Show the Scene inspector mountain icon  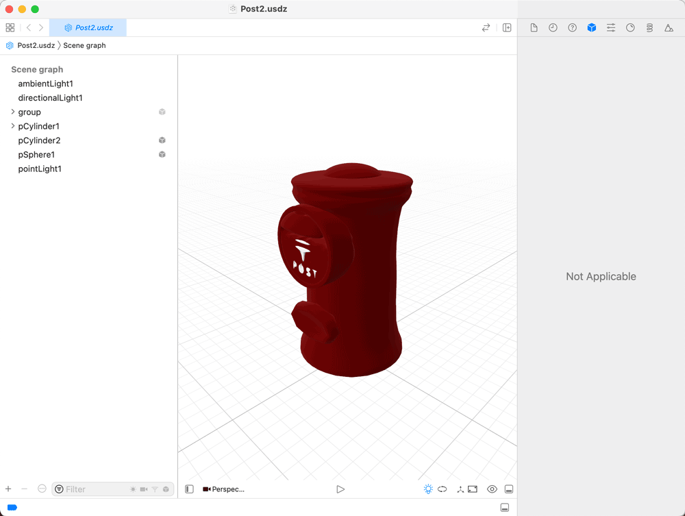point(669,28)
